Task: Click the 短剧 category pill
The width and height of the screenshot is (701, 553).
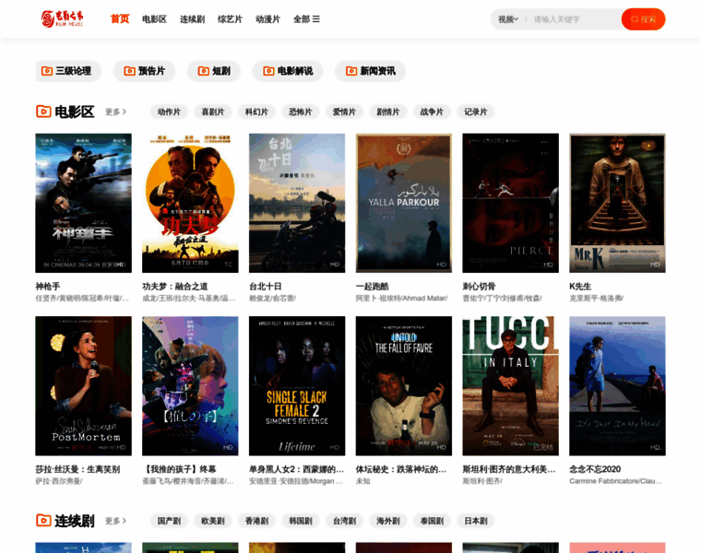Action: (214, 71)
